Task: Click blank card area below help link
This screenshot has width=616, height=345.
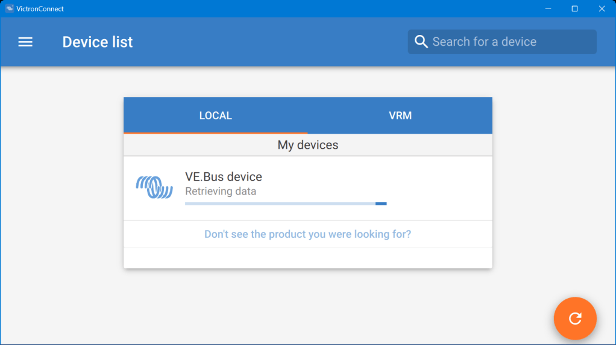Action: point(307,258)
